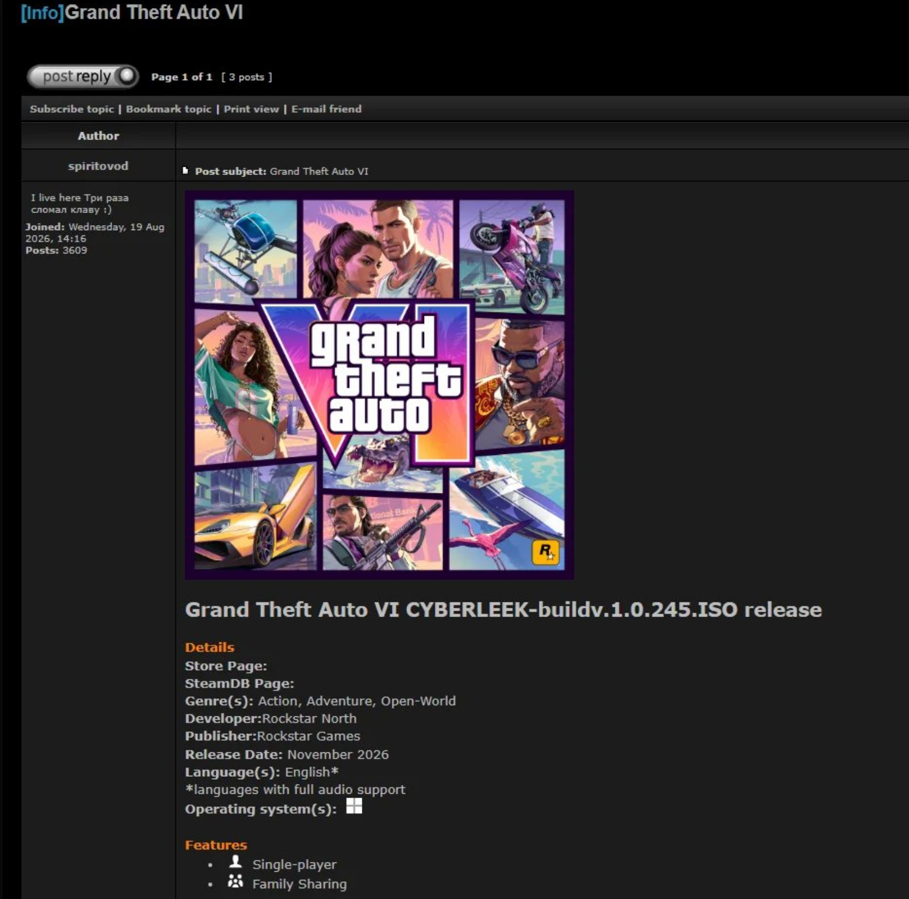
Task: Open the Subscribe topic link
Action: (x=72, y=109)
